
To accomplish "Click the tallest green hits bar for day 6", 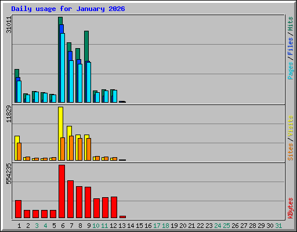I will [x=60, y=21].
